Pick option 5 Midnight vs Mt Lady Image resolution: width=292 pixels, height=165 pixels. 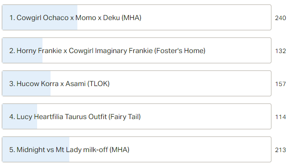click(x=136, y=149)
